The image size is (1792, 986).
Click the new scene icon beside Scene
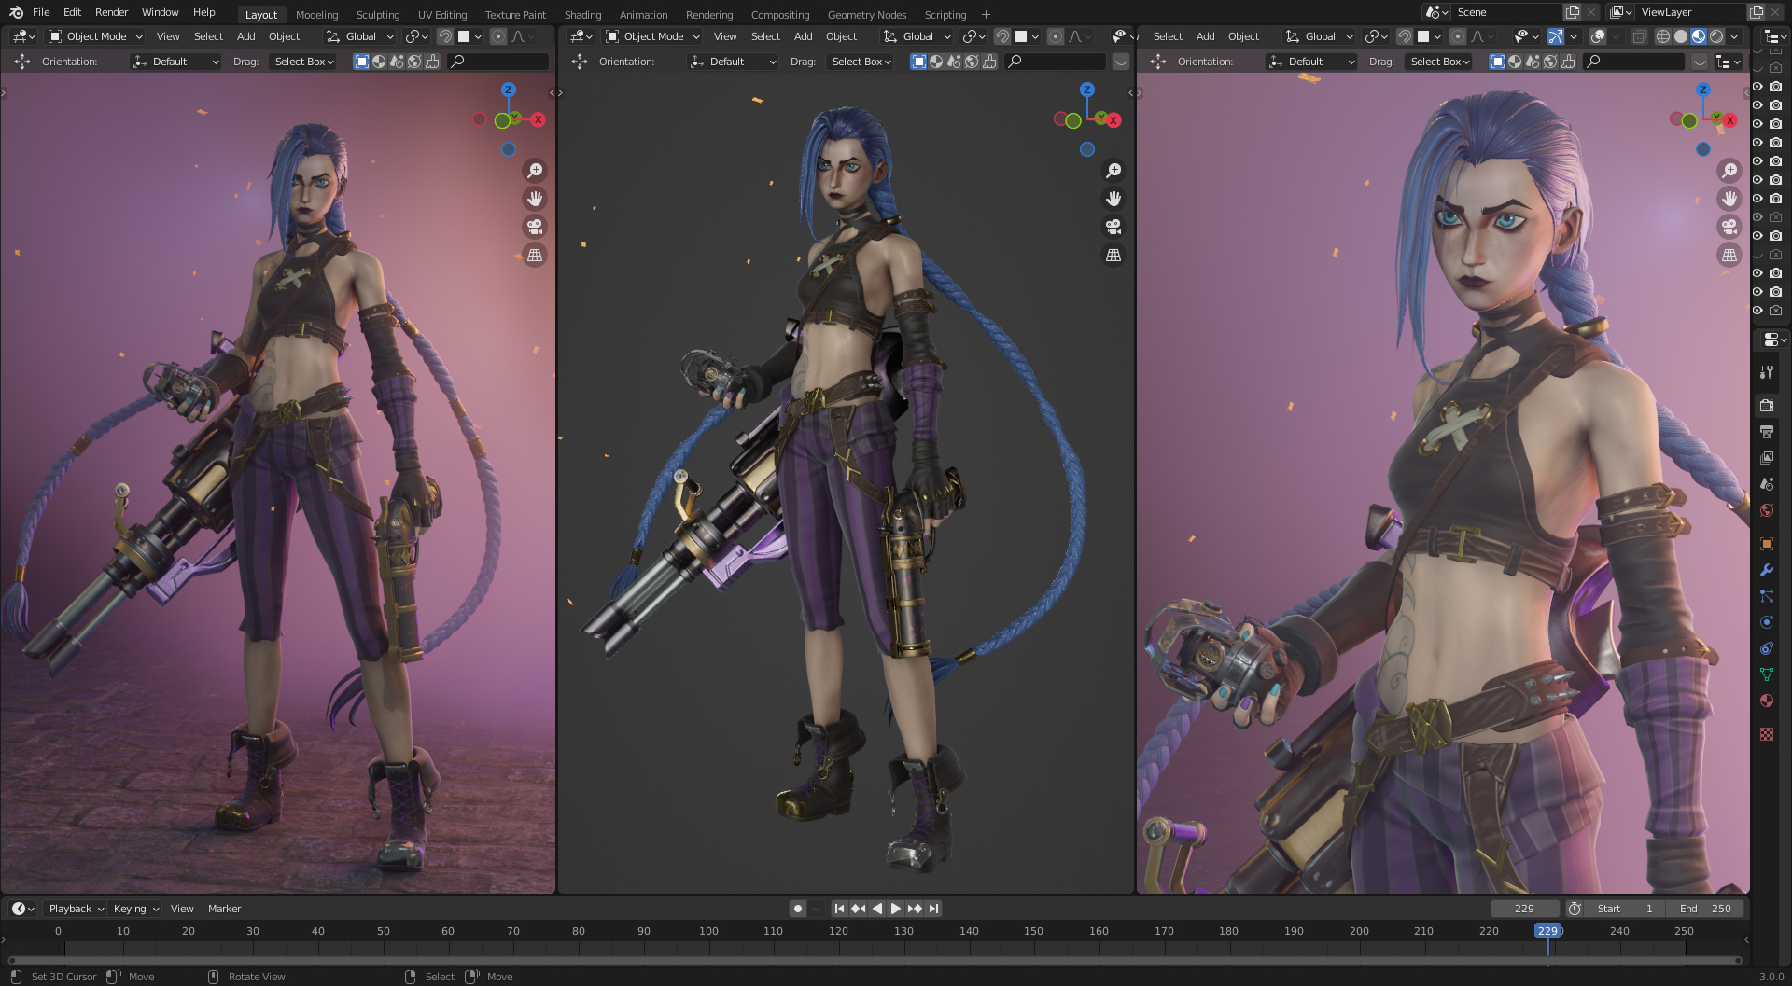point(1573,12)
